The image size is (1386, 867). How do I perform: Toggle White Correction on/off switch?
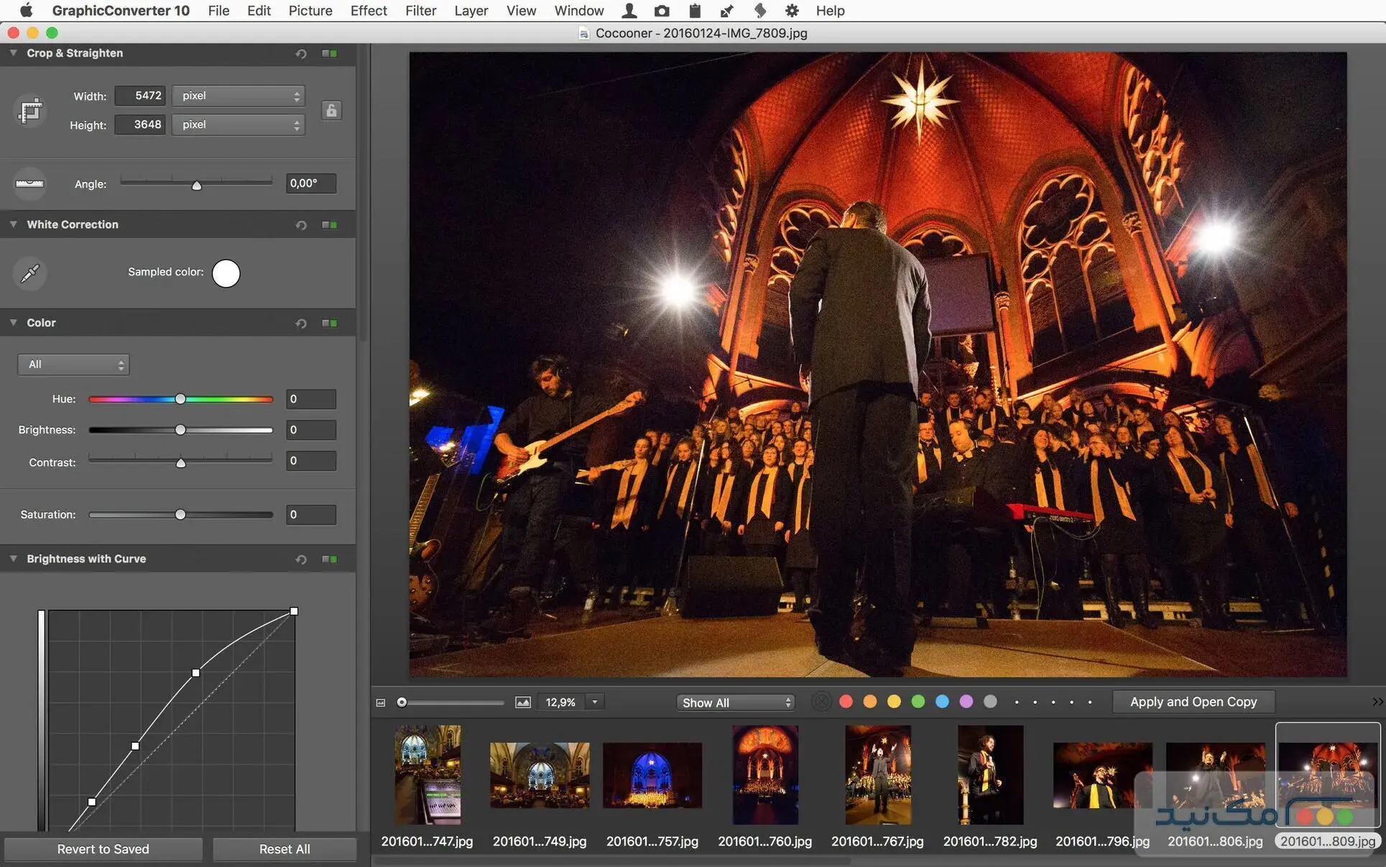330,225
